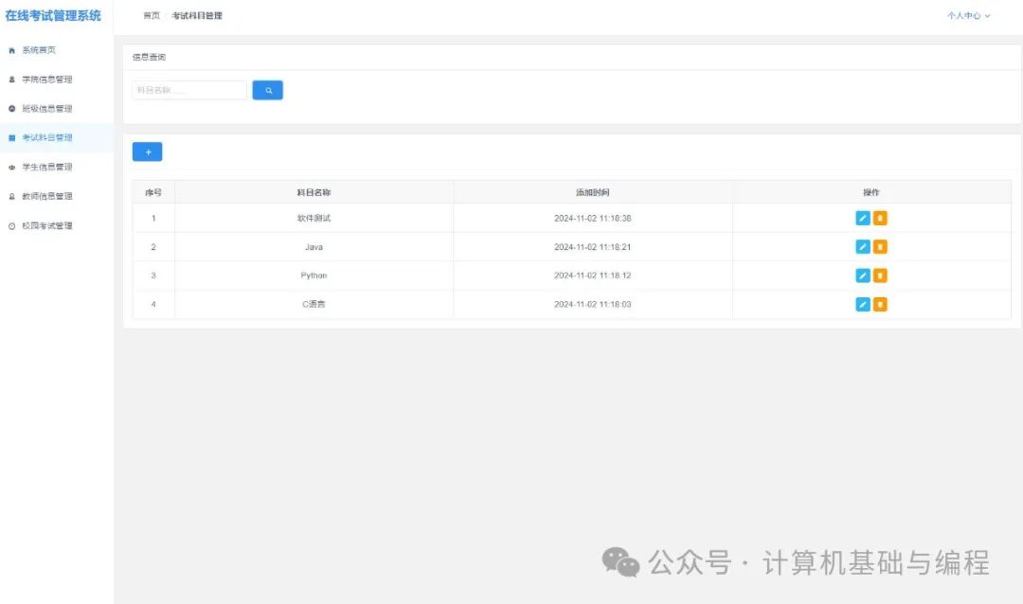Select the 考试科目管理 breadcrumb item
This screenshot has width=1023, height=604.
click(x=196, y=15)
